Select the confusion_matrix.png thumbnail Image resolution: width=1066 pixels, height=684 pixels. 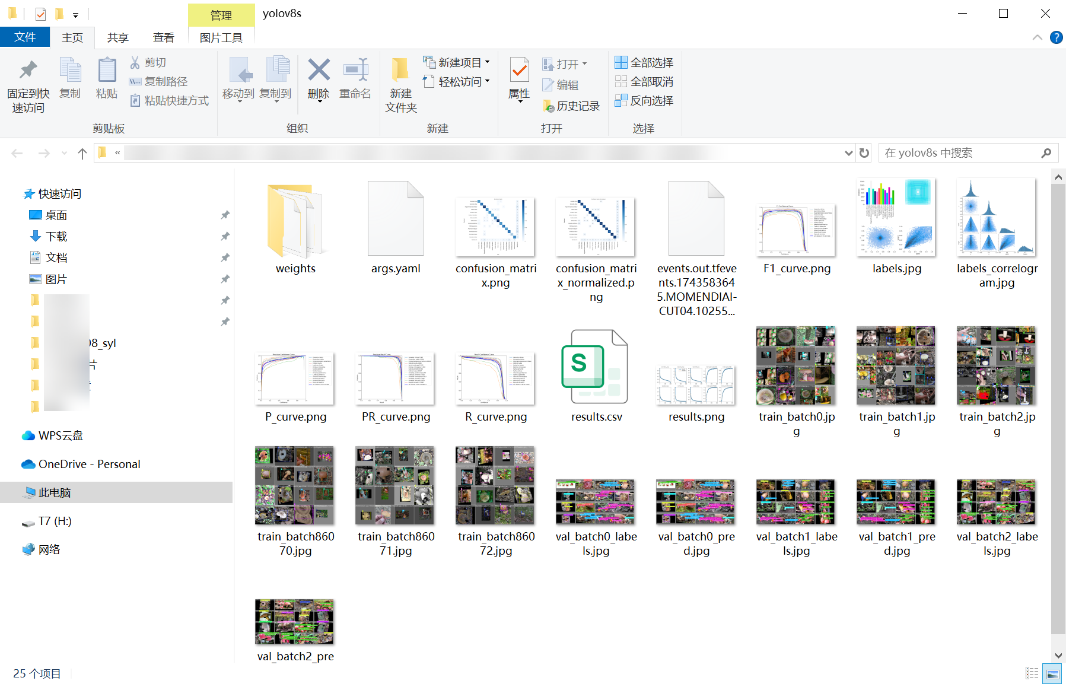[x=495, y=227]
